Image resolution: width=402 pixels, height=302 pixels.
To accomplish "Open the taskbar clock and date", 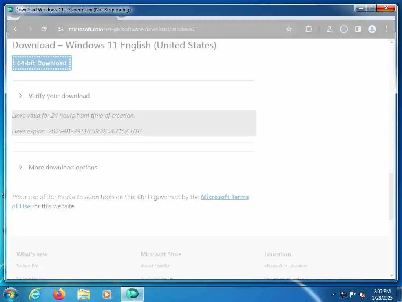I will 382,295.
